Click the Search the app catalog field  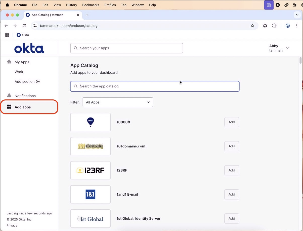155,86
